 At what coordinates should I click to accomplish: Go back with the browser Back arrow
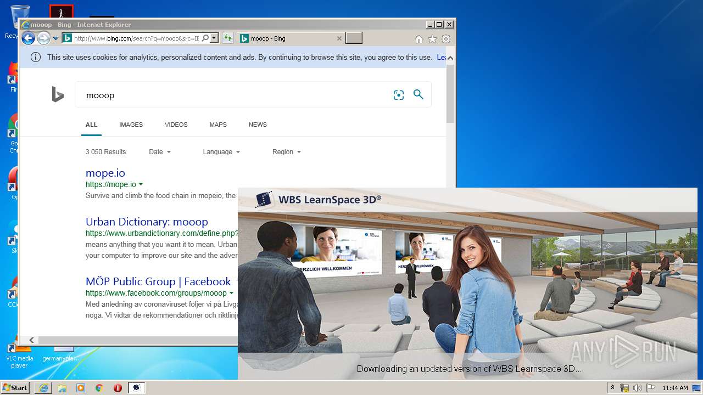tap(28, 38)
